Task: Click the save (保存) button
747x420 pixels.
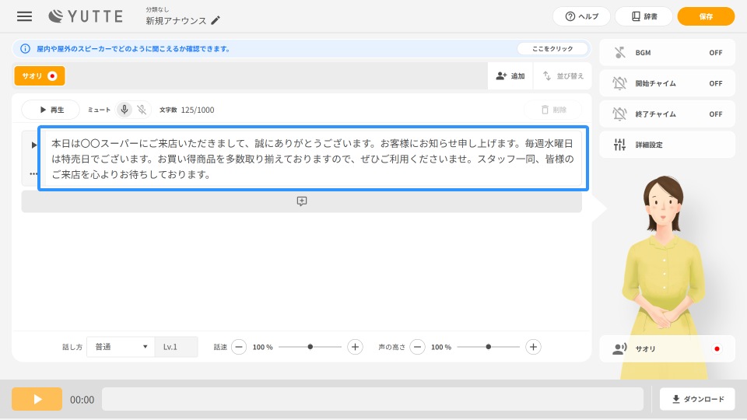Action: [706, 16]
